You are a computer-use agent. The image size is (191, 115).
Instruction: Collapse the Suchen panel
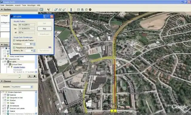coord(2,9)
